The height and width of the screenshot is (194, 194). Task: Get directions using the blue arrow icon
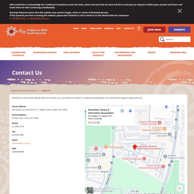tap(130, 111)
